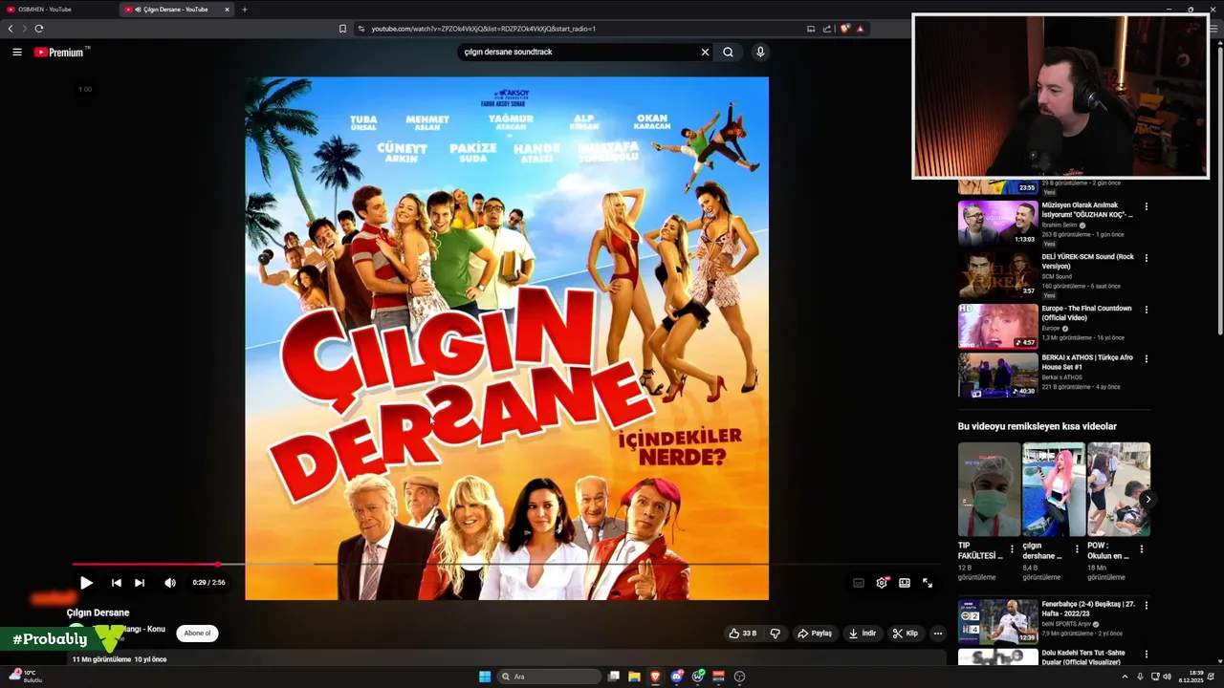Open options for 'Müzisyen Olarak Anılmak' video

(x=1146, y=205)
